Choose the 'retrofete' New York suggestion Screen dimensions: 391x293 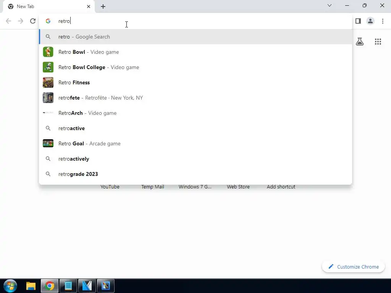[195, 98]
